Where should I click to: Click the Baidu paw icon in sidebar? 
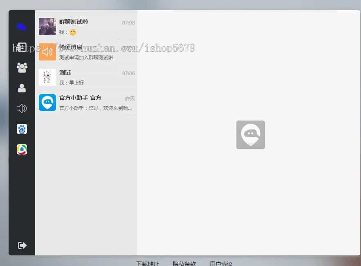(x=21, y=129)
